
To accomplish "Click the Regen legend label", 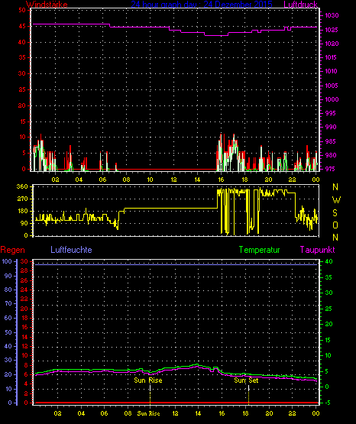I will [12, 250].
